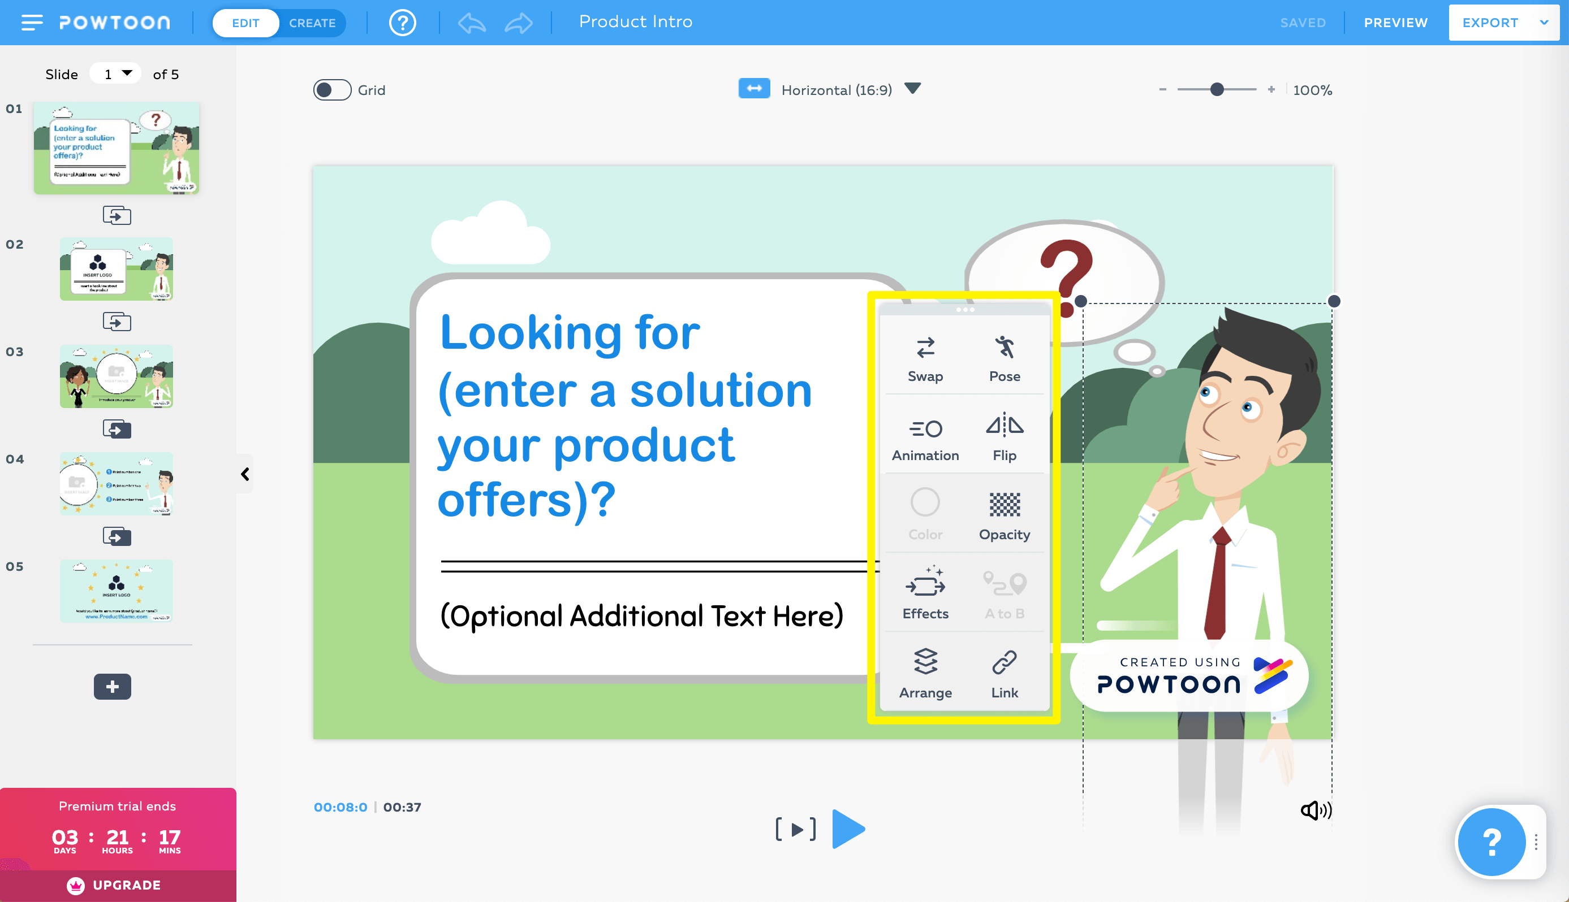The image size is (1569, 902).
Task: Expand the Horizontal orientation dropdown
Action: pyautogui.click(x=914, y=89)
